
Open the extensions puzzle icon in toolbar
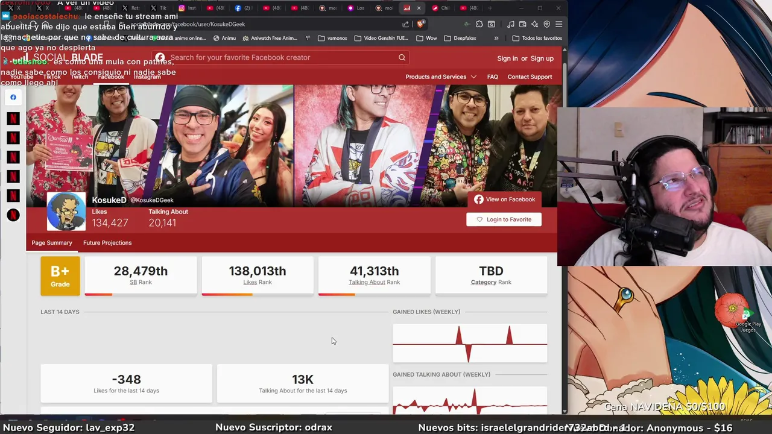coord(479,24)
